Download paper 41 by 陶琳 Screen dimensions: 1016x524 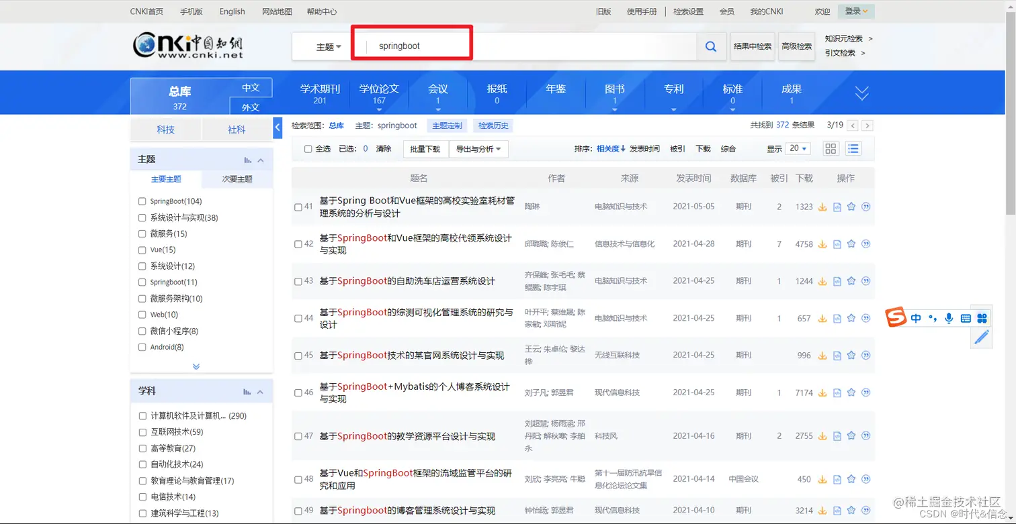point(822,207)
